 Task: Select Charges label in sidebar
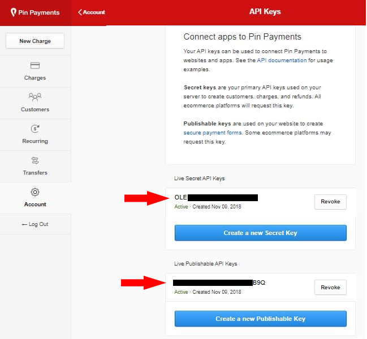click(35, 78)
